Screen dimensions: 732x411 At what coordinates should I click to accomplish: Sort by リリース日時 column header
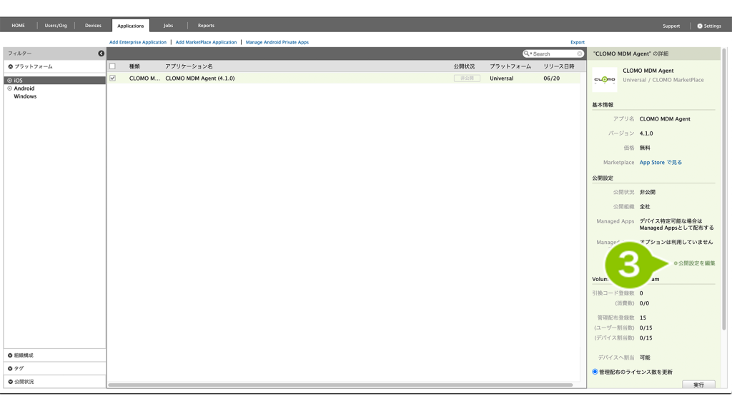(x=559, y=66)
